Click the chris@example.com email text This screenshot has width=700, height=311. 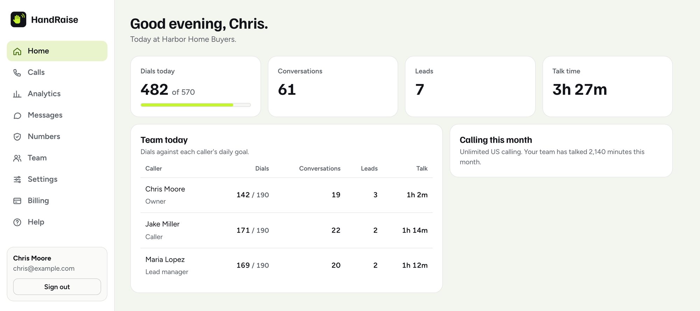tap(44, 269)
